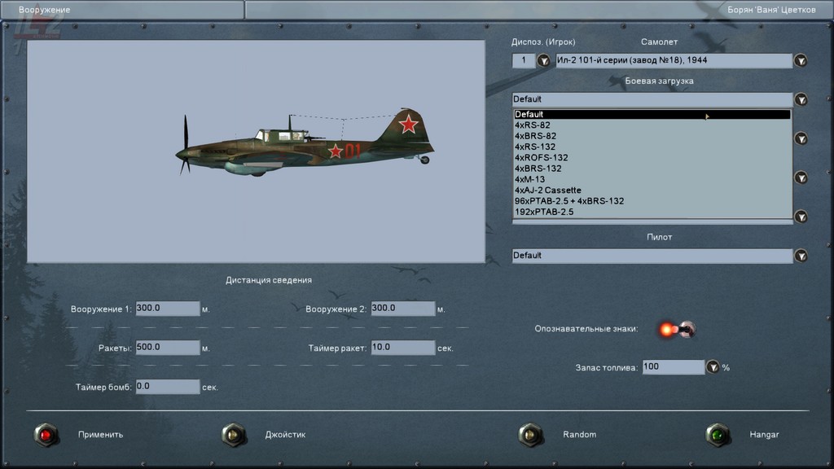Image resolution: width=834 pixels, height=469 pixels.
Task: Open the Запас топлива percentage dropdown
Action: [713, 367]
